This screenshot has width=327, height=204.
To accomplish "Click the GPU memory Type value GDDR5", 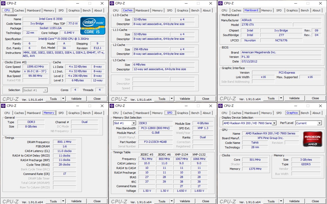I will (306, 164).
